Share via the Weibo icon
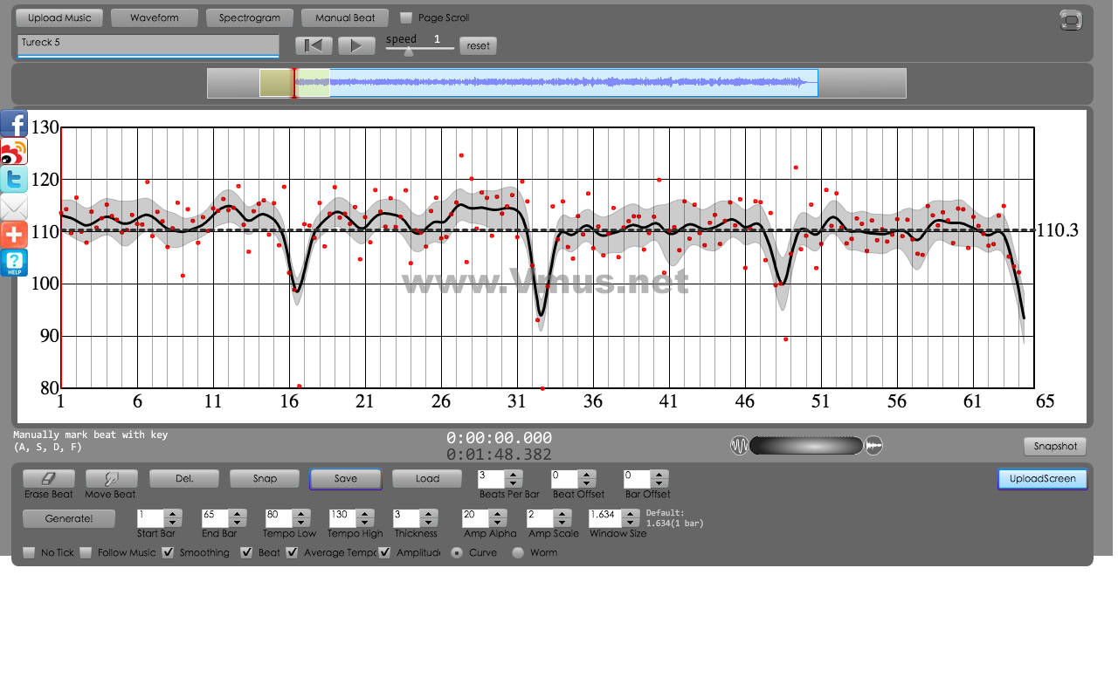 click(14, 152)
